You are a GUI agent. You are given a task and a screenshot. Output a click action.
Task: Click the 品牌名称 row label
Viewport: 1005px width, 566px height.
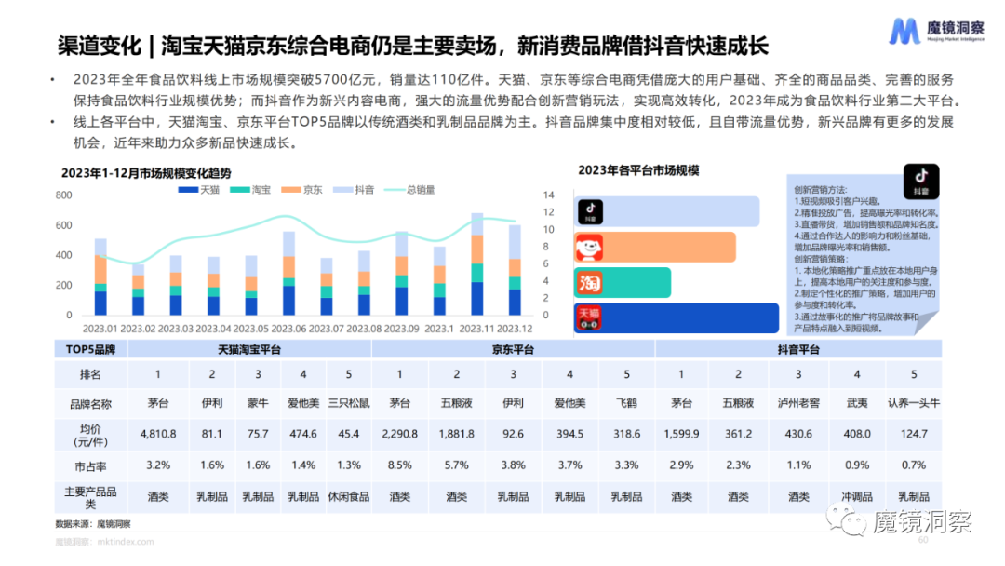tap(90, 404)
